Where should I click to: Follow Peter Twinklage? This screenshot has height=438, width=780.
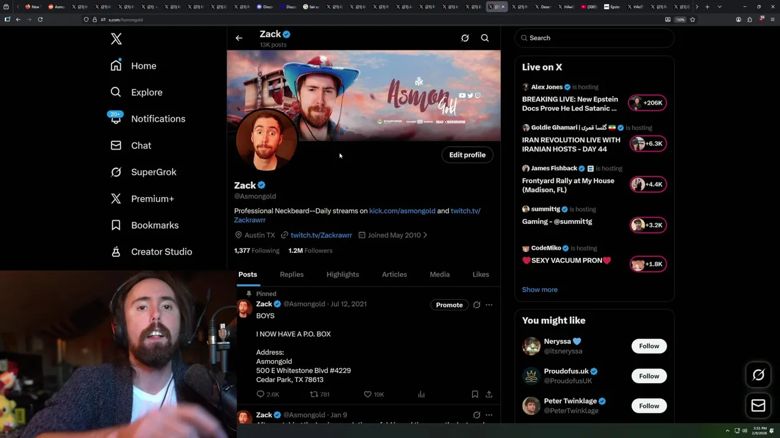[x=649, y=406]
